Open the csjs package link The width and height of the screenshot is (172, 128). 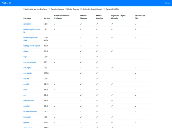click(x=25, y=57)
